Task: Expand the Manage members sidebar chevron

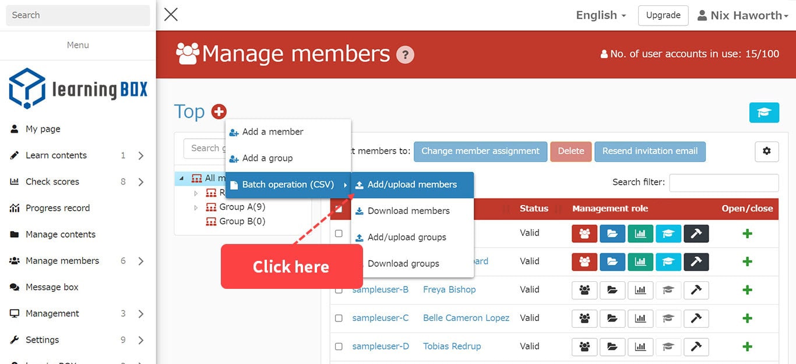Action: pyautogui.click(x=141, y=261)
